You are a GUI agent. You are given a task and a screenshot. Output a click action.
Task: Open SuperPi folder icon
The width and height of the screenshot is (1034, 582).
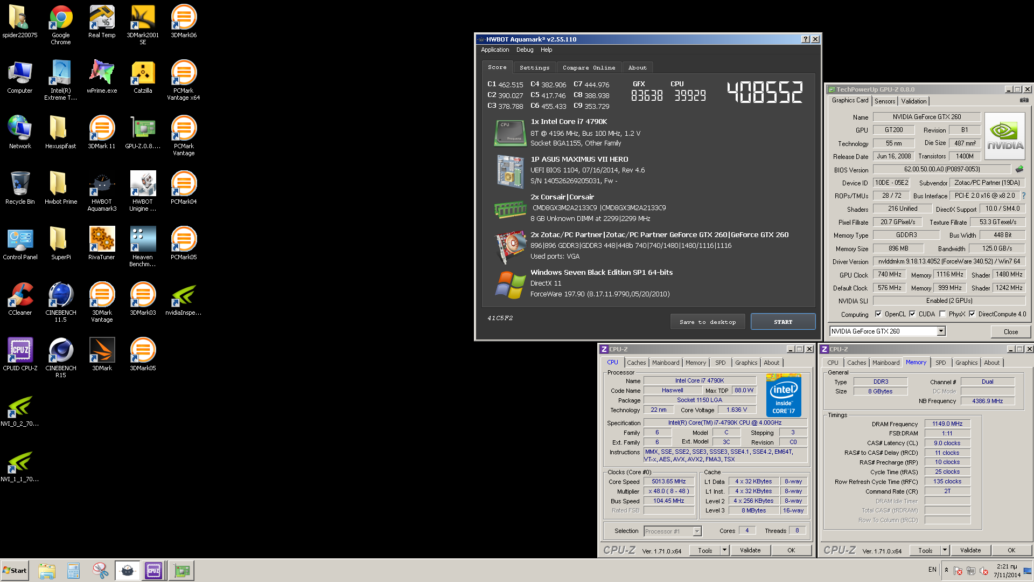[x=61, y=244]
